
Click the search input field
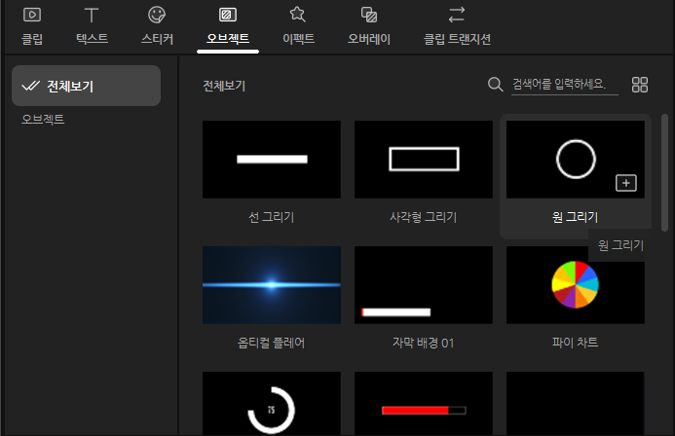[565, 85]
